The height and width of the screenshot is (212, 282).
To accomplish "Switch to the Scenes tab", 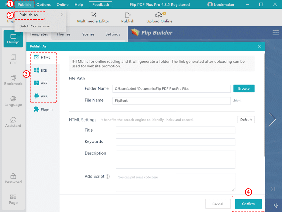I will pos(88,34).
